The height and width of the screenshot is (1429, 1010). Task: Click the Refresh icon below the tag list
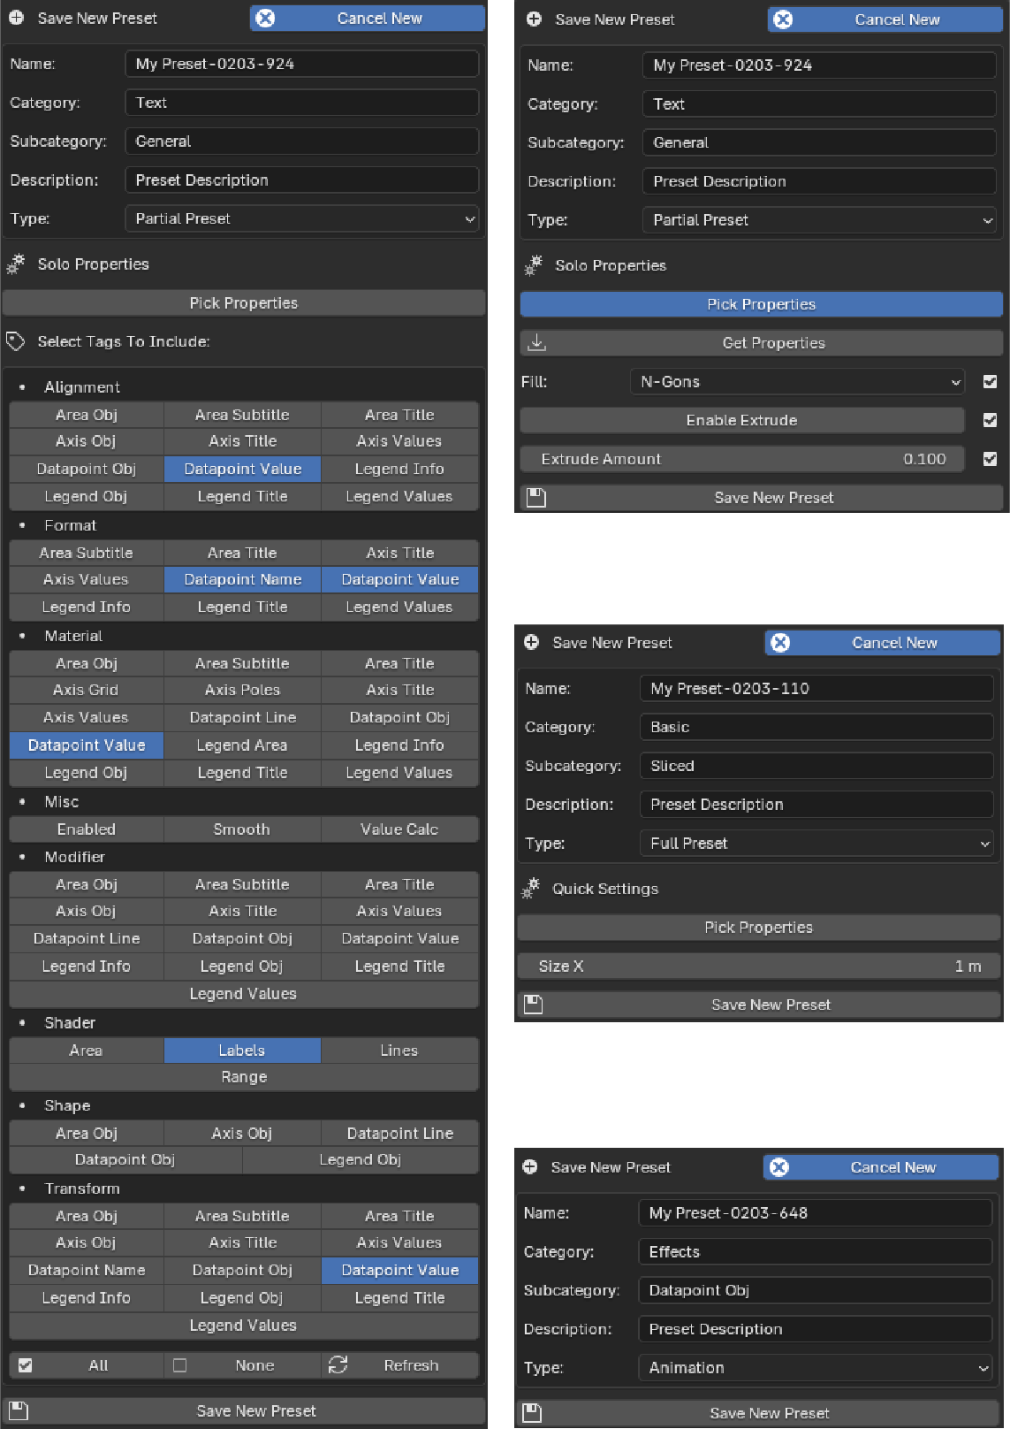[338, 1365]
